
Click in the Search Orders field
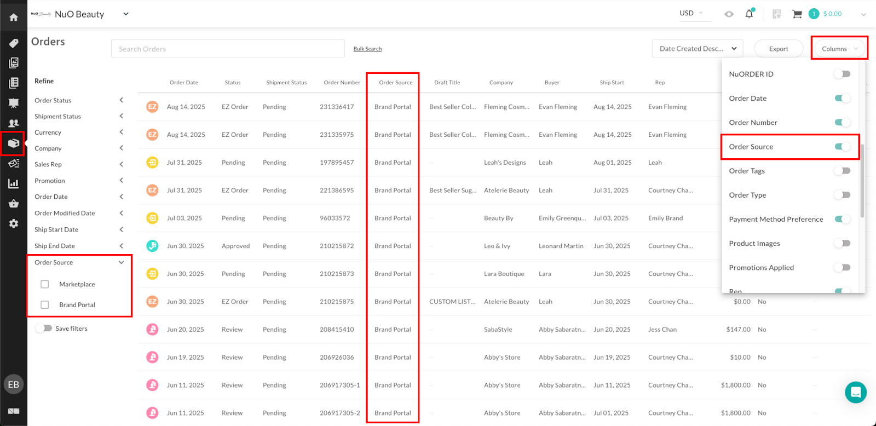[228, 49]
